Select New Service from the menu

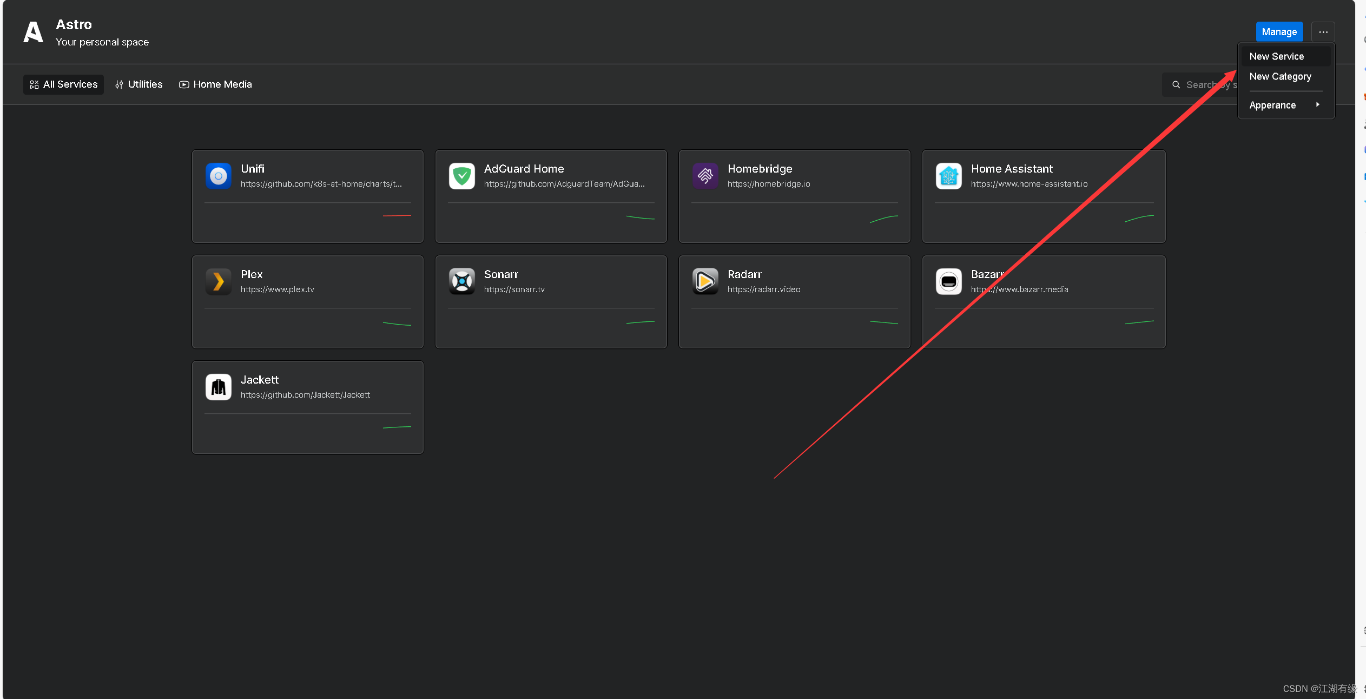(1277, 56)
